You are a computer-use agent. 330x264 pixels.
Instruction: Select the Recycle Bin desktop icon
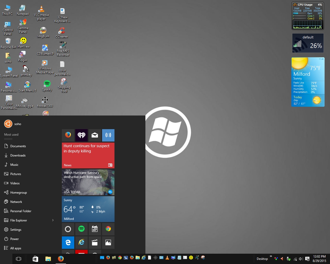click(8, 43)
